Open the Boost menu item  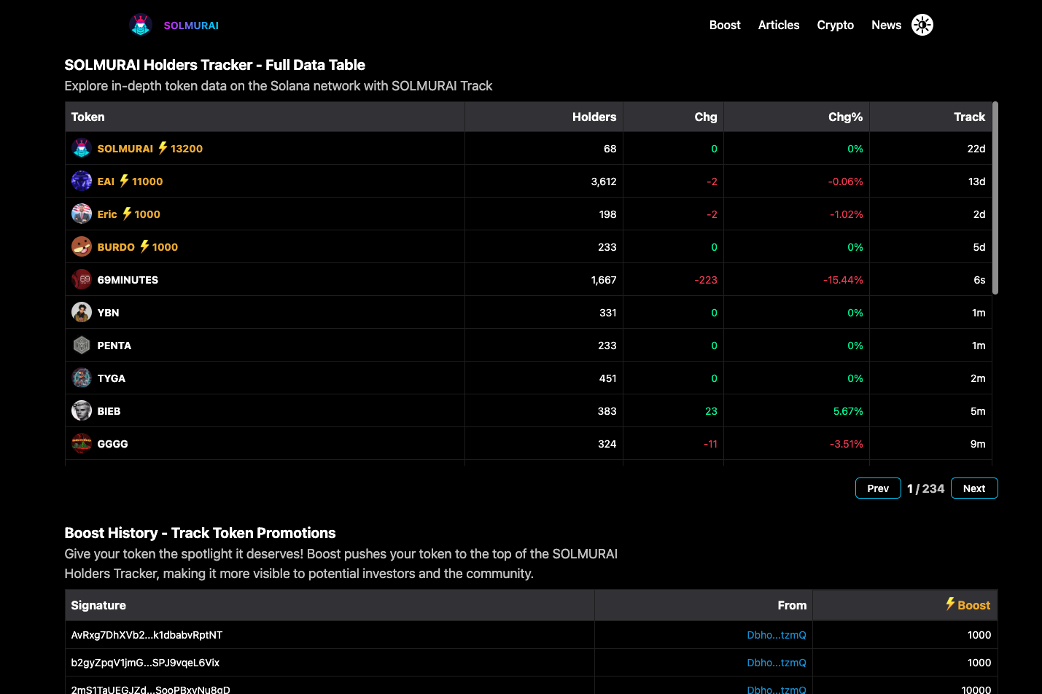(724, 25)
